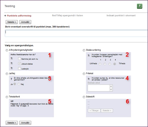
Task: Select the Ja/Nej question type
Action: (x=7, y=74)
